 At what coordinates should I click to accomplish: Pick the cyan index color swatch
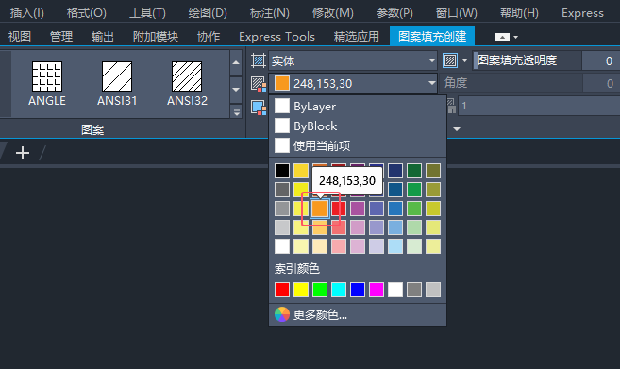click(339, 290)
